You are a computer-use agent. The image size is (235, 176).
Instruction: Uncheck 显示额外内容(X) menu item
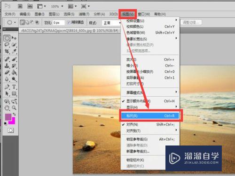pyautogui.click(x=150, y=101)
